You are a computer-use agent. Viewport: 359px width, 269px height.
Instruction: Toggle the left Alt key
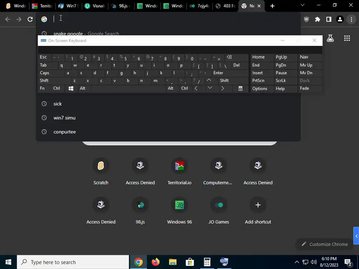click(84, 88)
